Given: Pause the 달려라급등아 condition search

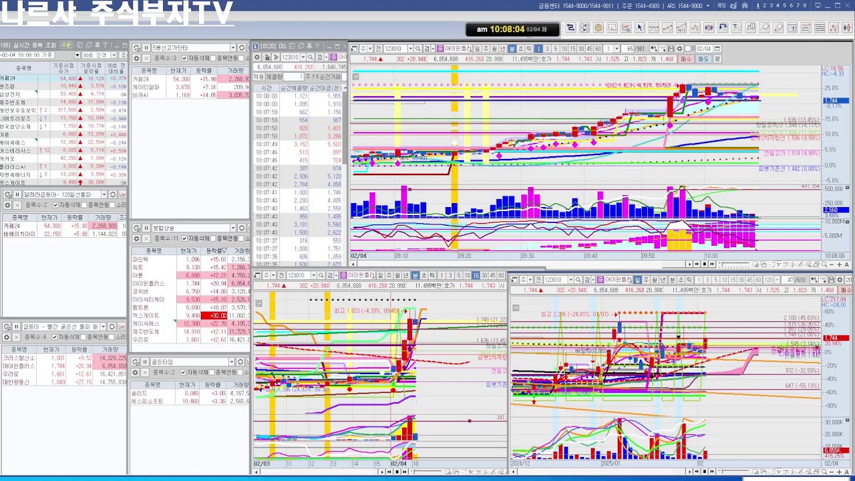Looking at the screenshot, I should click(x=17, y=194).
